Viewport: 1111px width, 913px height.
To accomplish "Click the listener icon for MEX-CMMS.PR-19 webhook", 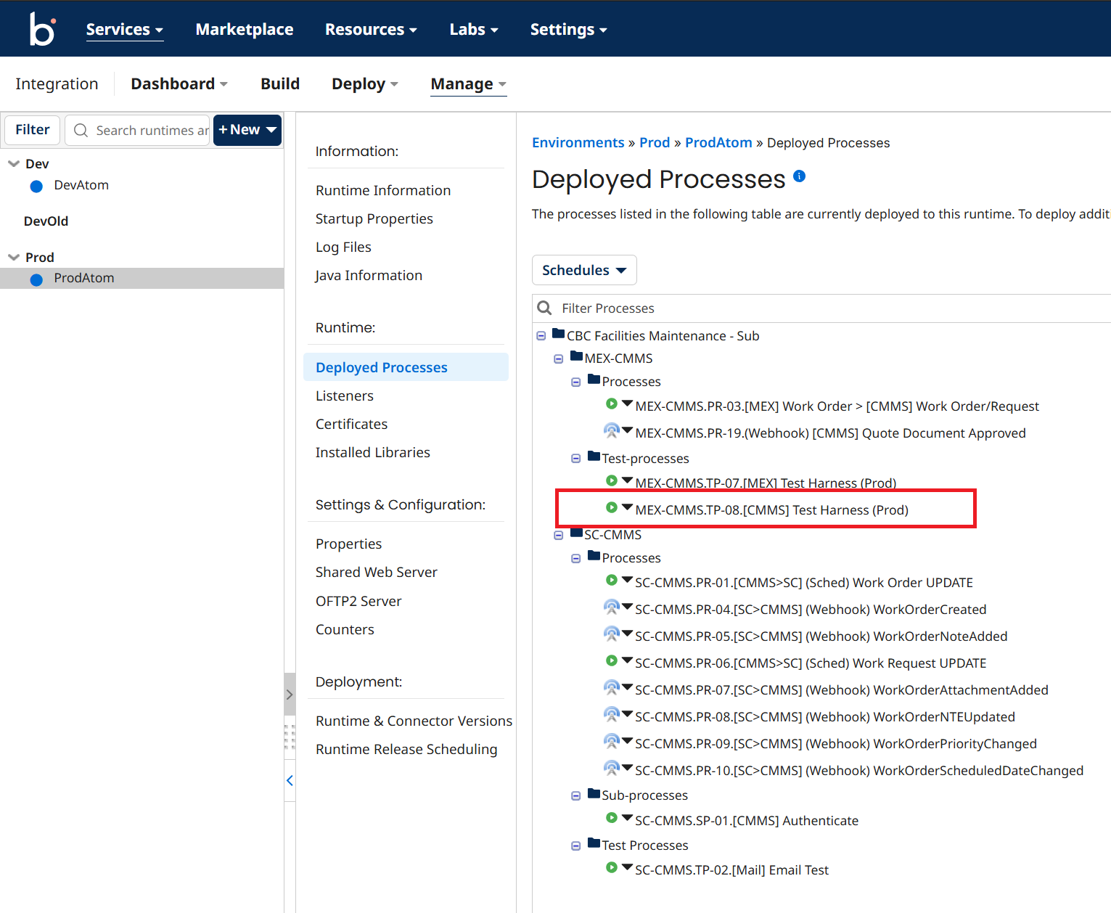I will pyautogui.click(x=611, y=431).
